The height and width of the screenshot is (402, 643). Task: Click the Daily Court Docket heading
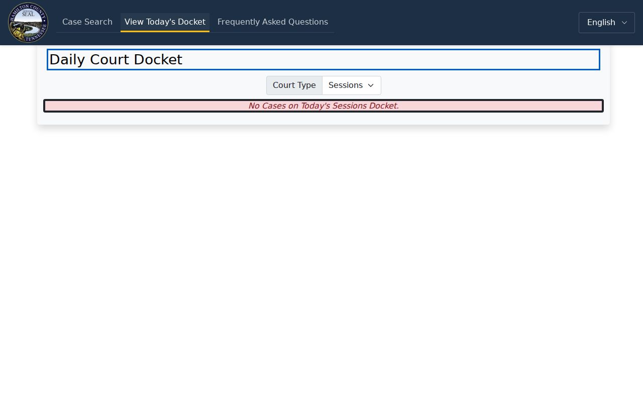point(324,59)
